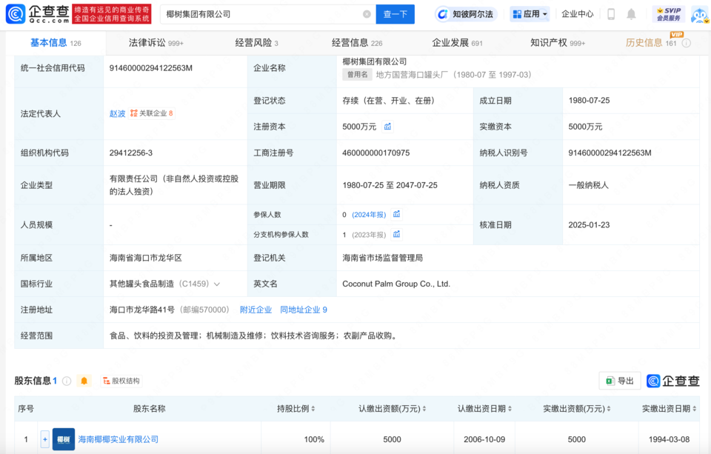711x454 pixels.
Task: Switch to the 基本信息 tab
Action: 56,43
